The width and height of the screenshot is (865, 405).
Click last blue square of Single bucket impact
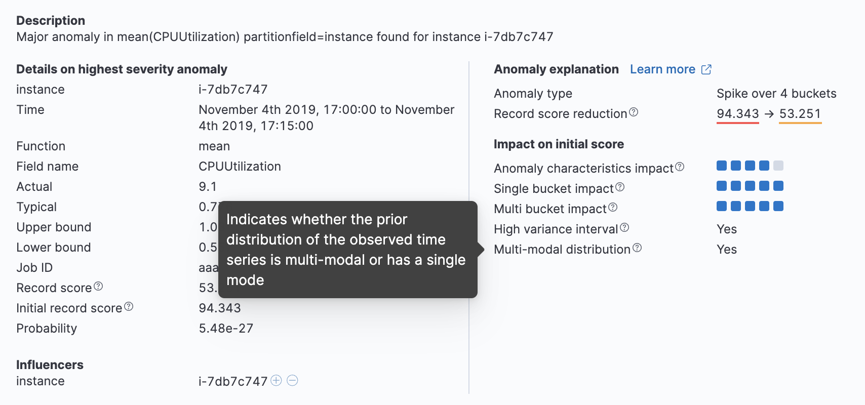click(778, 186)
